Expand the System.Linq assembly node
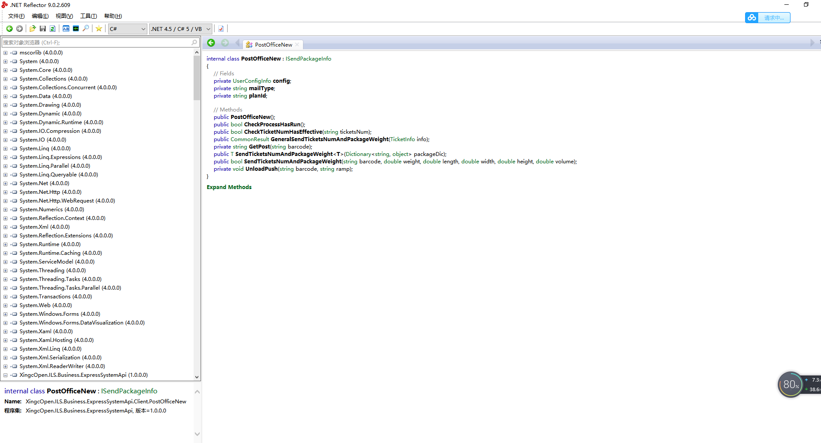Viewport: 821px width, 443px height. tap(5, 149)
